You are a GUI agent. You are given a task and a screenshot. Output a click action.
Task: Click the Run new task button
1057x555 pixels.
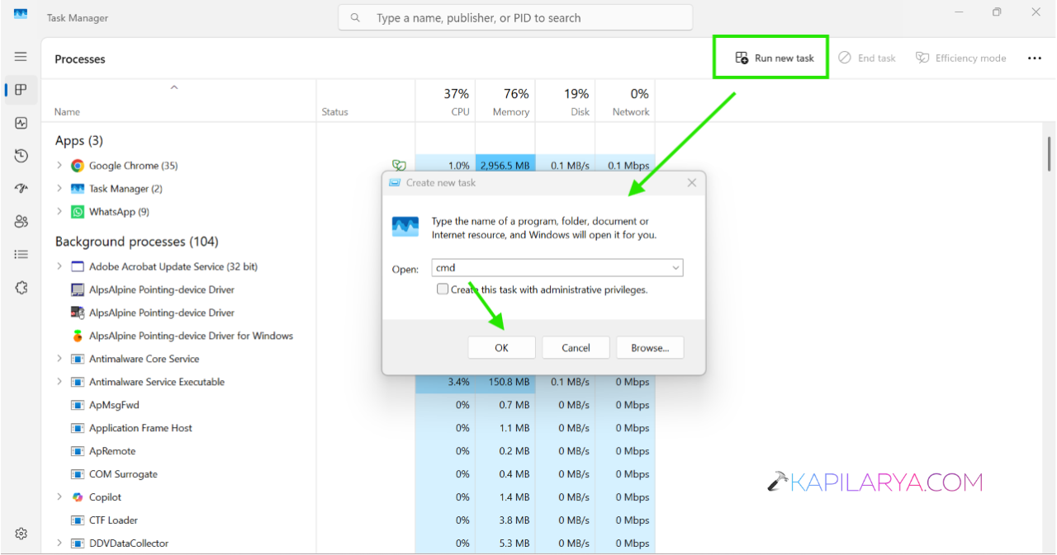(x=775, y=59)
